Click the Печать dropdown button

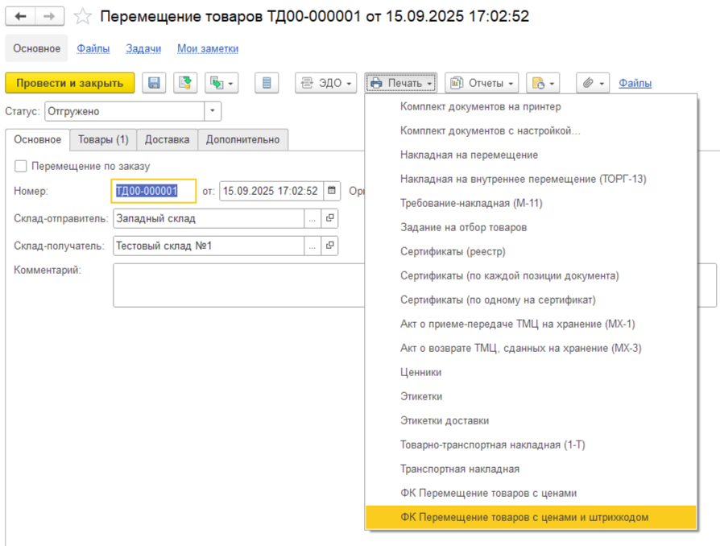coord(401,83)
